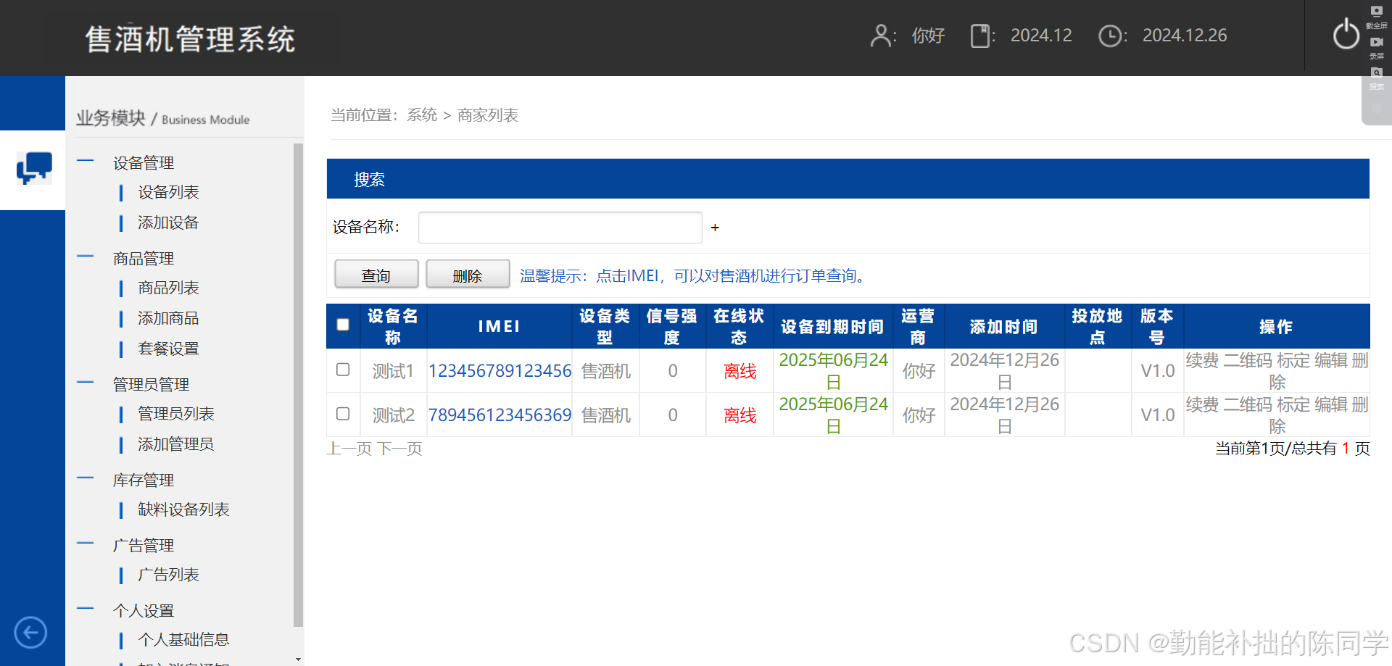Click the plus sign beside 设备名称 field

715,228
